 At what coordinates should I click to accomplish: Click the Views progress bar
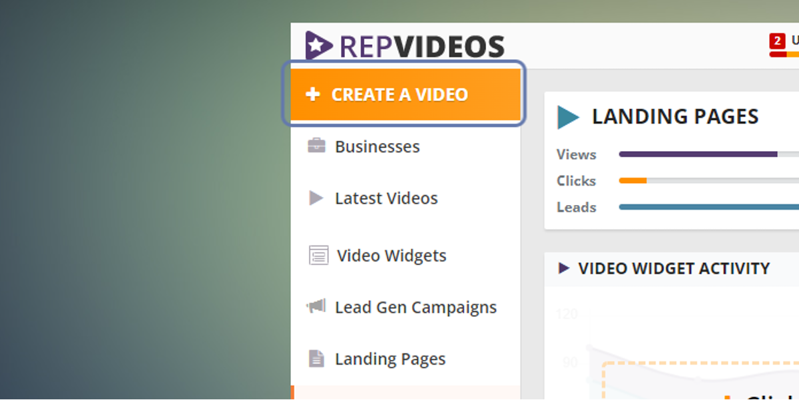(x=699, y=154)
